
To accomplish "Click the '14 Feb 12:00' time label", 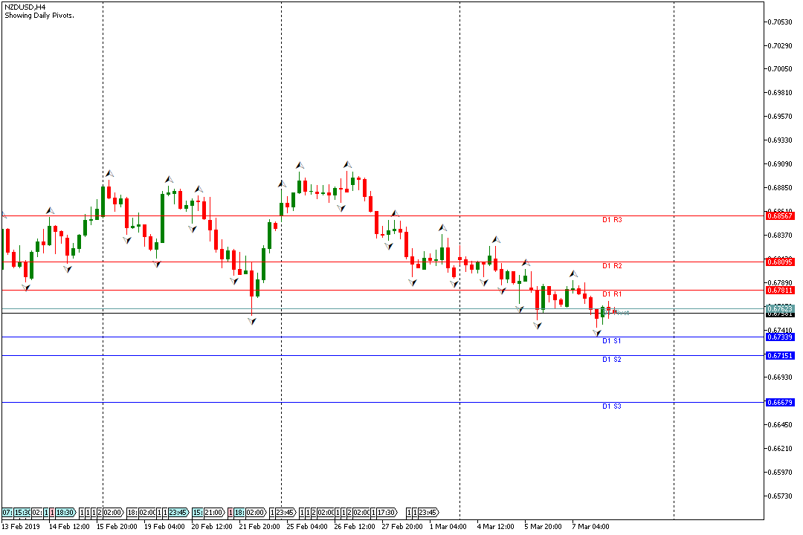I will pyautogui.click(x=69, y=526).
